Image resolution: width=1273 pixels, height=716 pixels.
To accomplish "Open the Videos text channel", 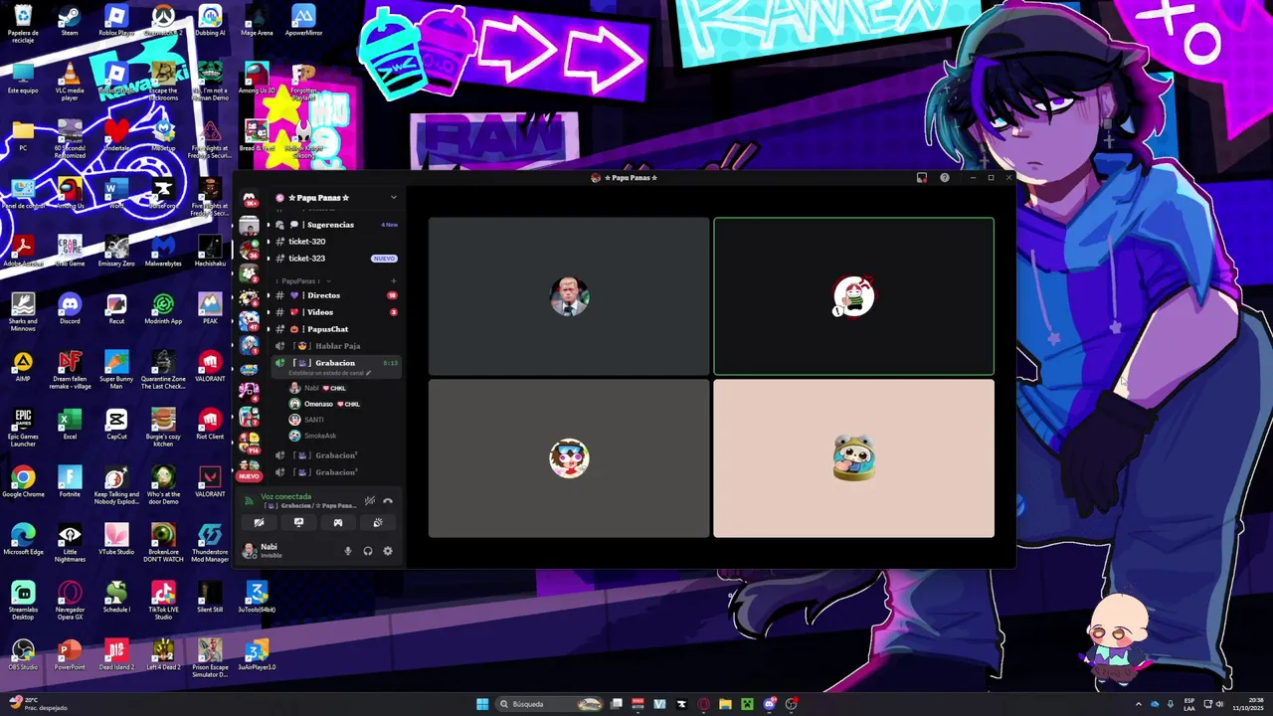I will pyautogui.click(x=335, y=312).
